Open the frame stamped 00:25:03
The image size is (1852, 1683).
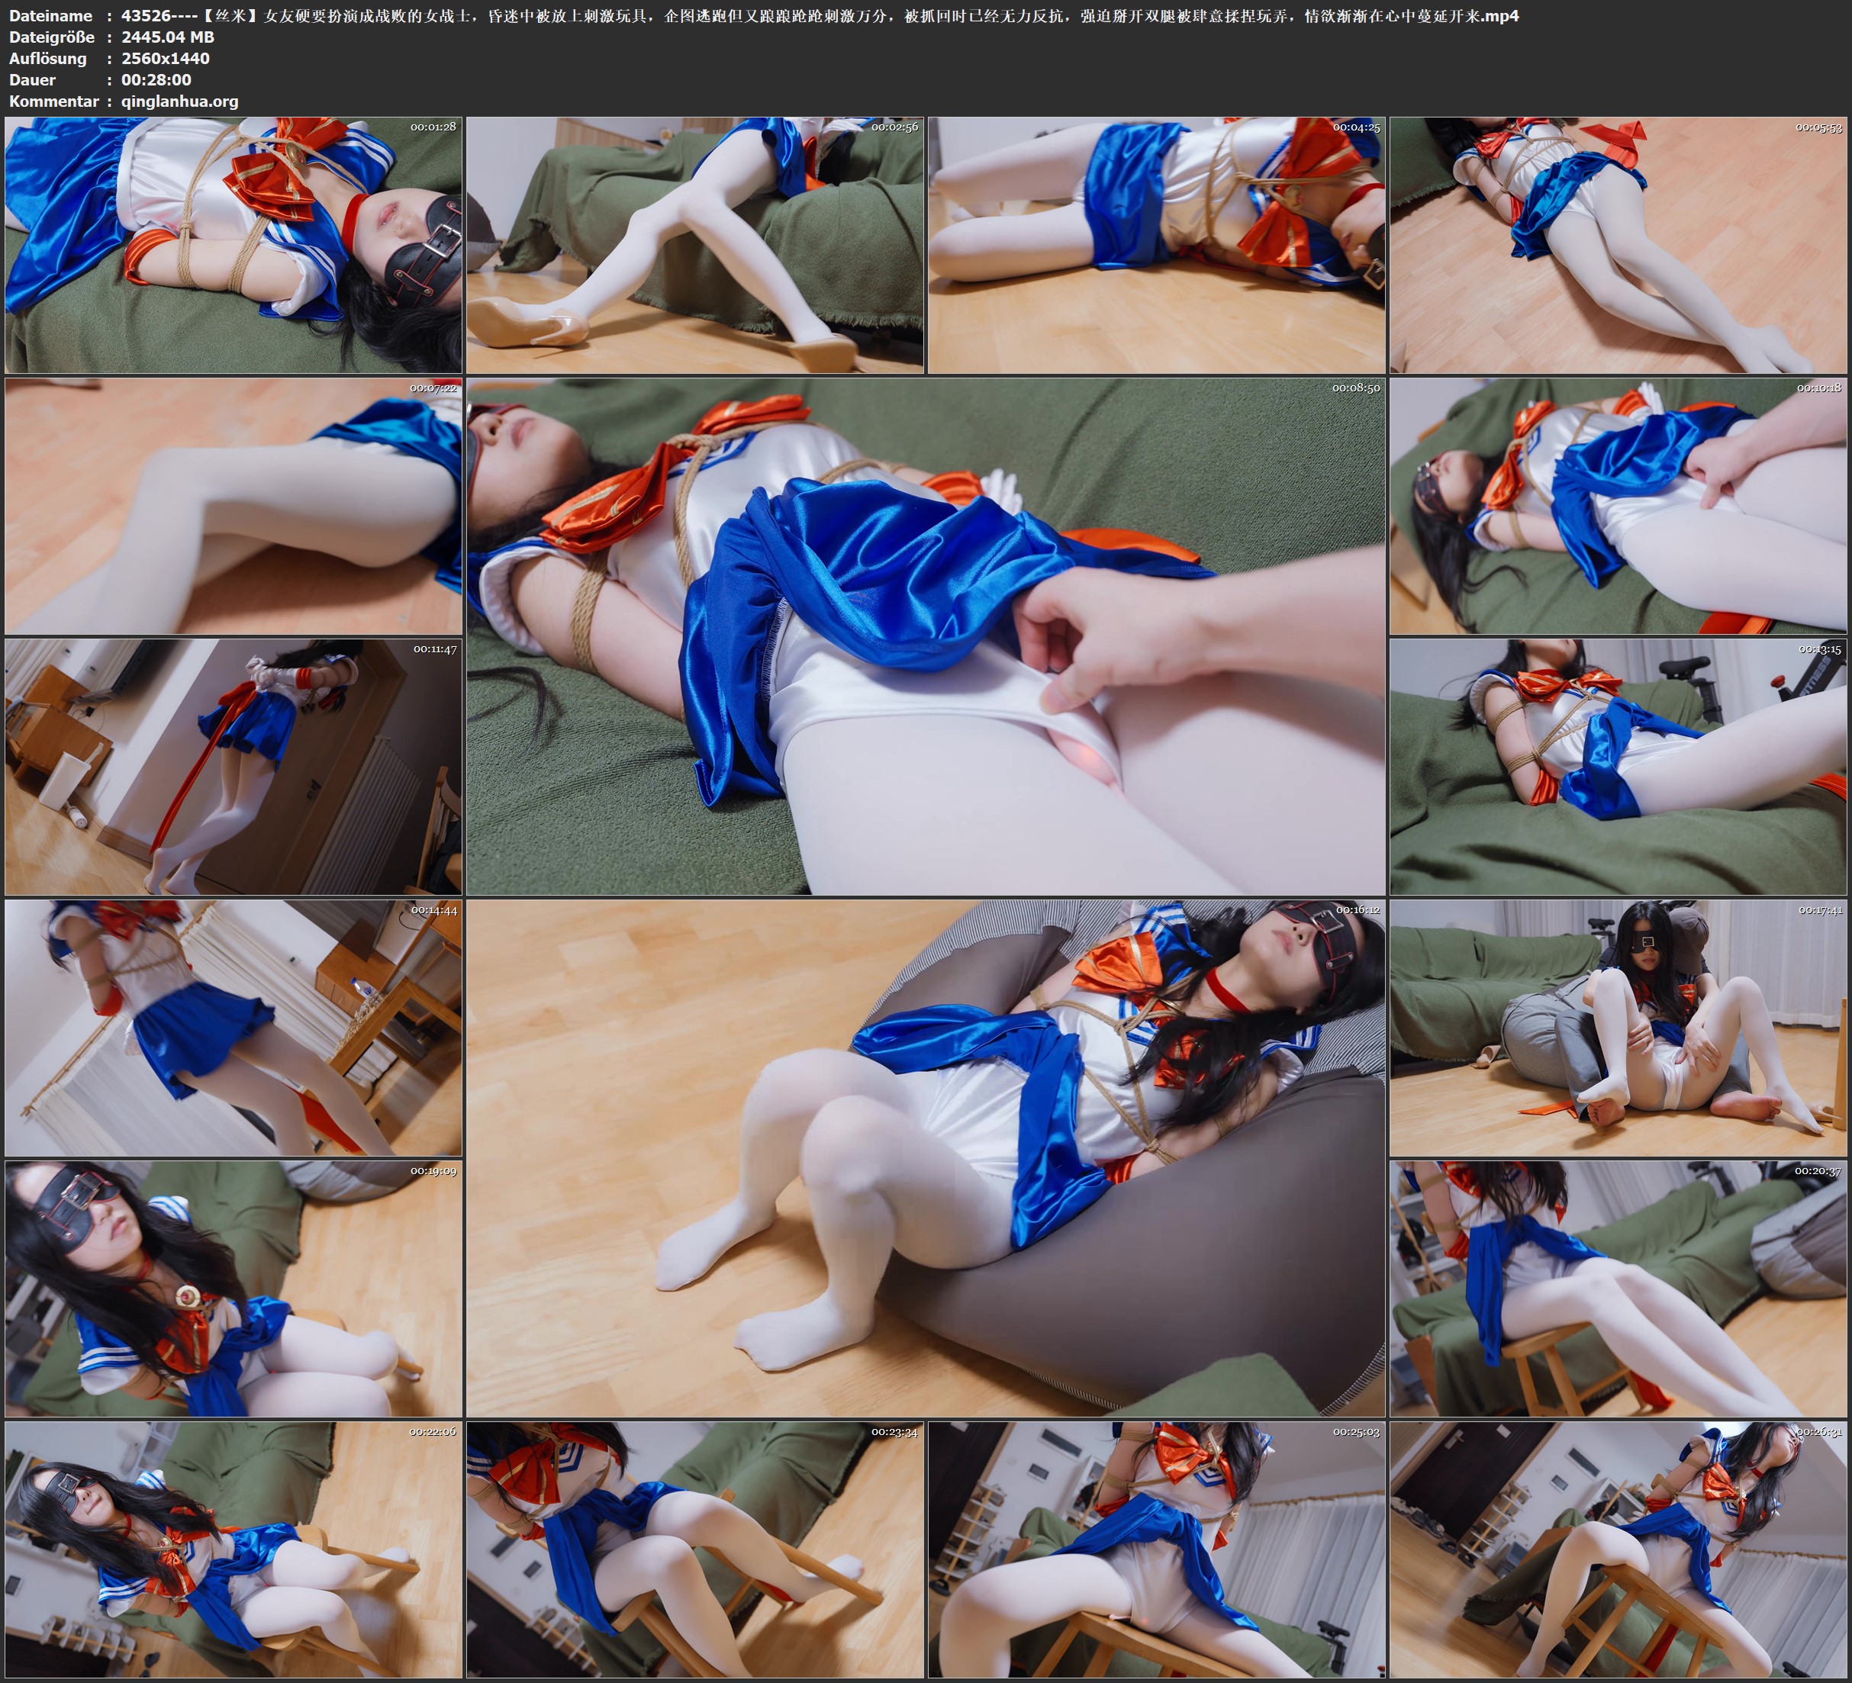tap(1155, 1549)
